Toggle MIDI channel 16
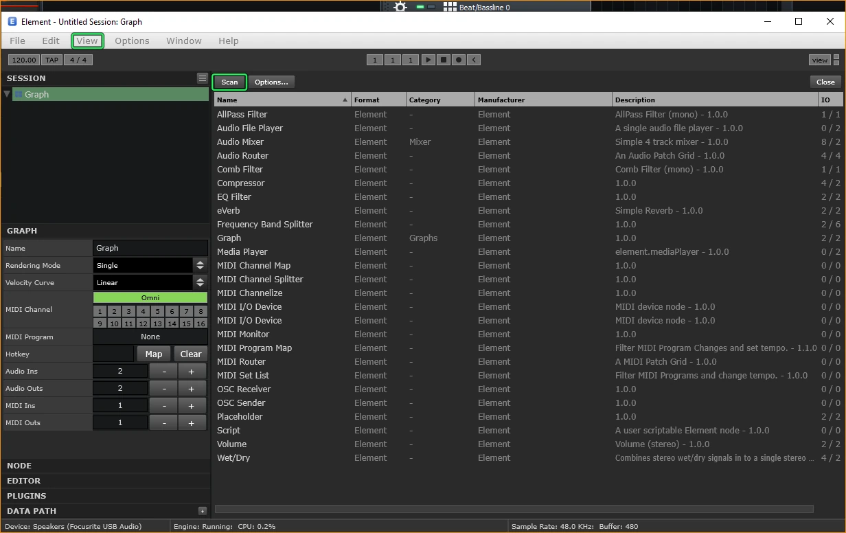Screen dimensions: 846x533 coord(201,323)
